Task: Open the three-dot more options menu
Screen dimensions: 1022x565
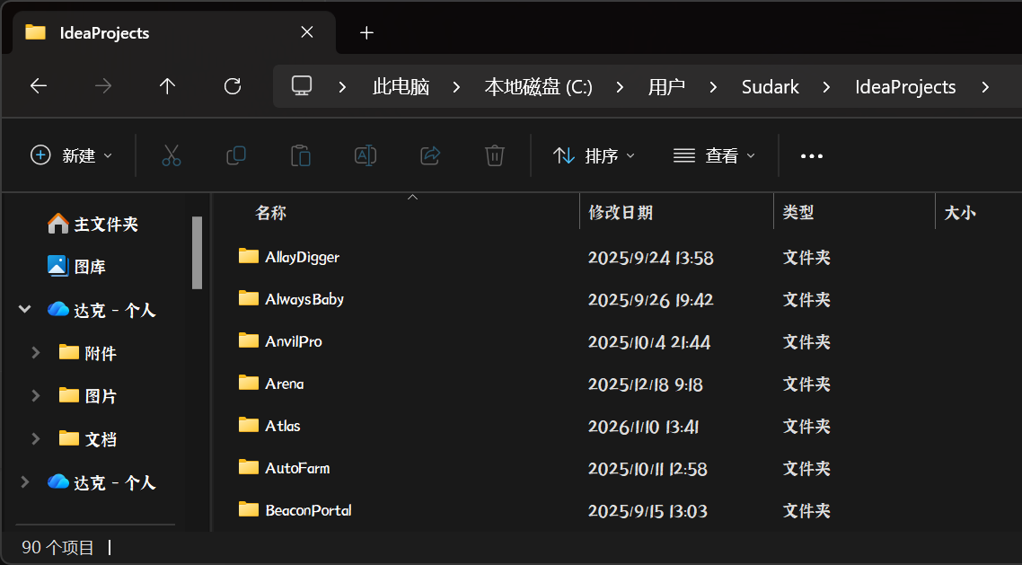Action: coord(811,156)
